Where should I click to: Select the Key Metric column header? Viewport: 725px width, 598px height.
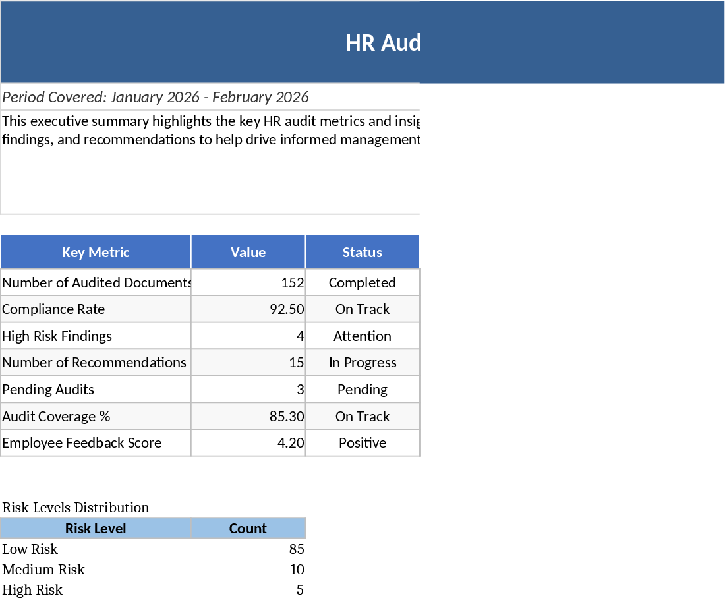pyautogui.click(x=96, y=252)
